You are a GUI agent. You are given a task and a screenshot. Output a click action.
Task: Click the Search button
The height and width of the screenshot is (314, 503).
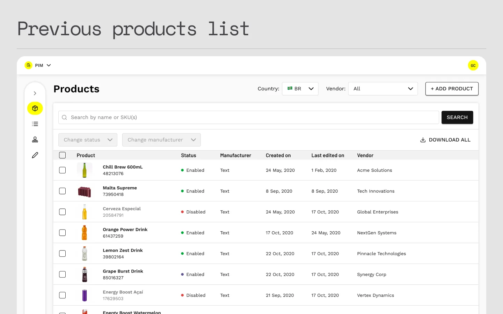(457, 118)
